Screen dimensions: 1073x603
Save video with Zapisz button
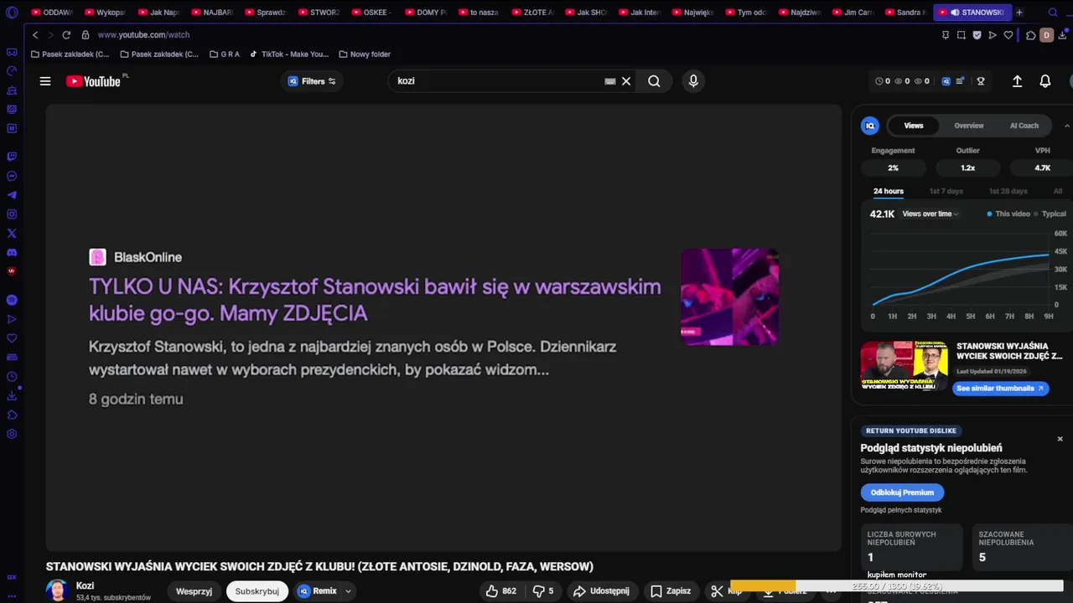click(x=671, y=591)
